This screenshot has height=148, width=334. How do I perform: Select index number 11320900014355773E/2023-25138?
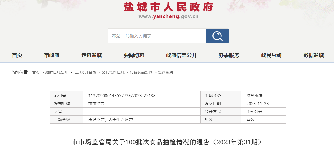click(x=122, y=95)
